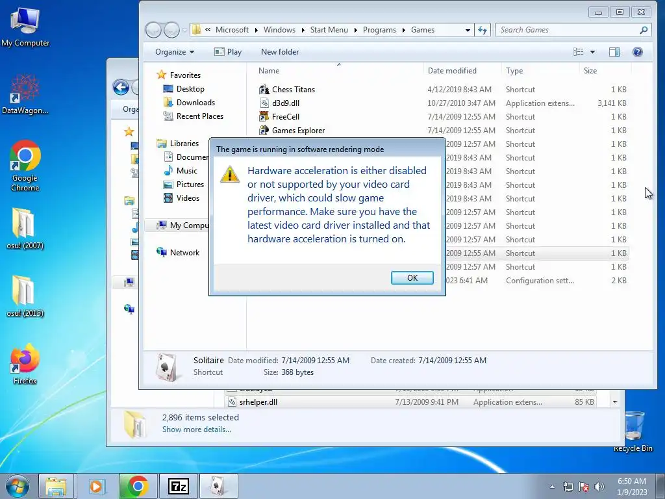Screen dimensions: 665x499
Task: Click the Programs breadcrumb segment
Action: coord(379,30)
